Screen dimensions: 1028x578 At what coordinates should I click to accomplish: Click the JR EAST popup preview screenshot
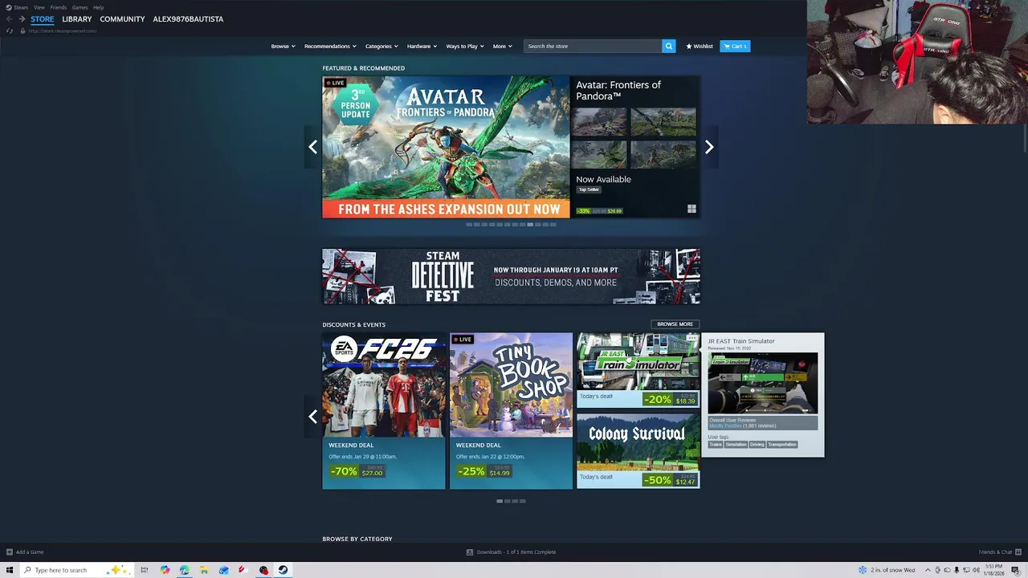click(x=763, y=383)
